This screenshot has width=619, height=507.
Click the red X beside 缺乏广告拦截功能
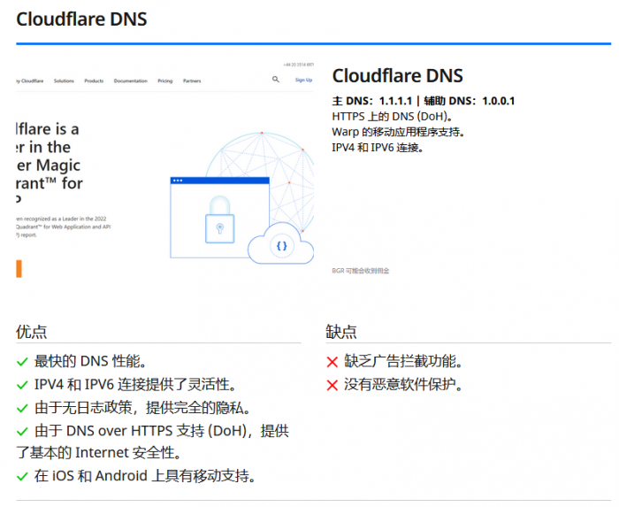(x=332, y=362)
